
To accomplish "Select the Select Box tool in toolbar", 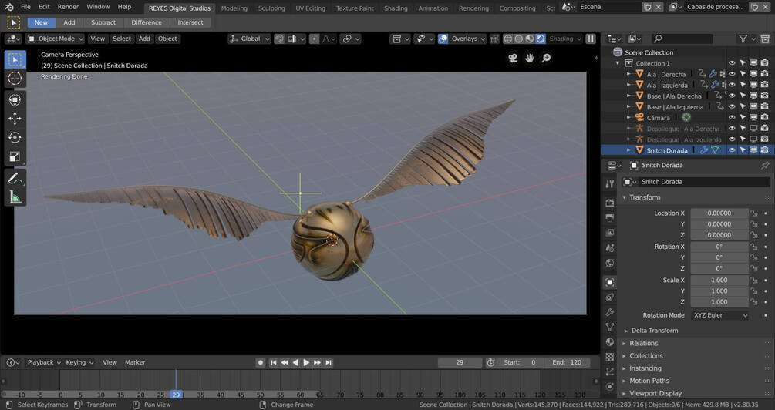I will coord(15,60).
